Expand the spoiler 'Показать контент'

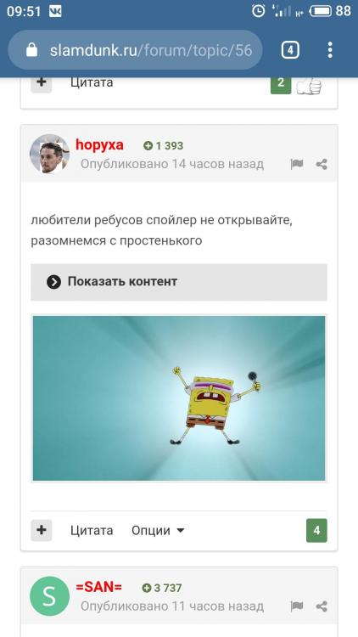click(179, 282)
